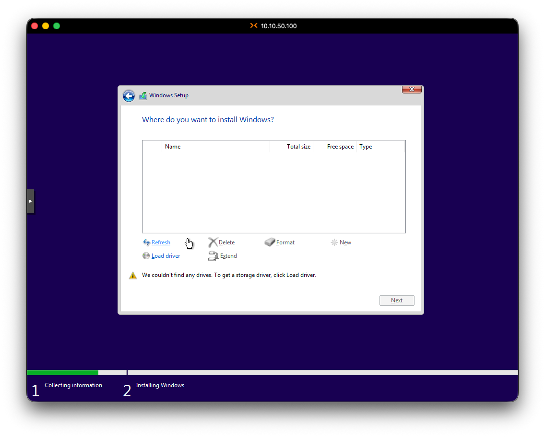Close the Windows Setup dialog
Screen dimensions: 545x437
pos(412,89)
